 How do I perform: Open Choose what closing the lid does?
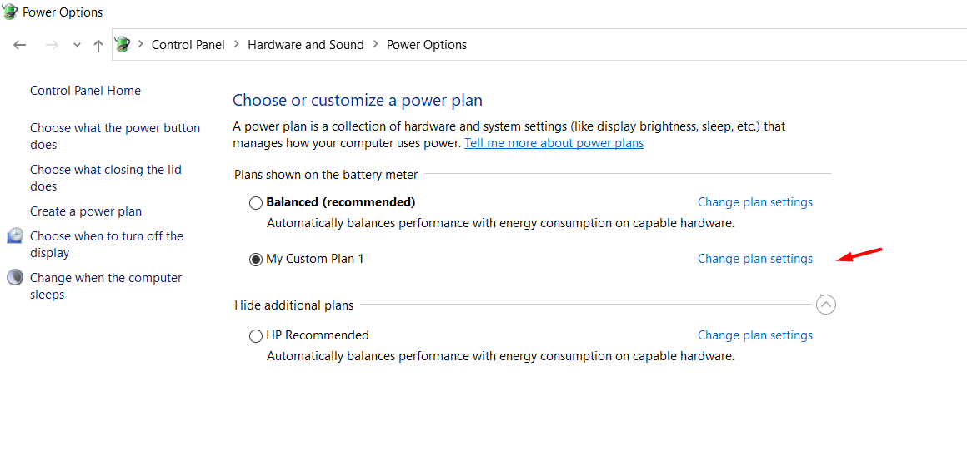[106, 178]
